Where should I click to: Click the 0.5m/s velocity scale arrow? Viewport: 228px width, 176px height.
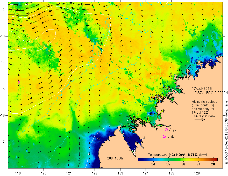tap(200, 120)
